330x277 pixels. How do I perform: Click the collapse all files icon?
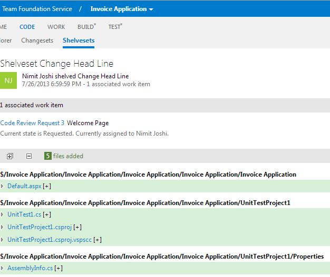pyautogui.click(x=29, y=156)
